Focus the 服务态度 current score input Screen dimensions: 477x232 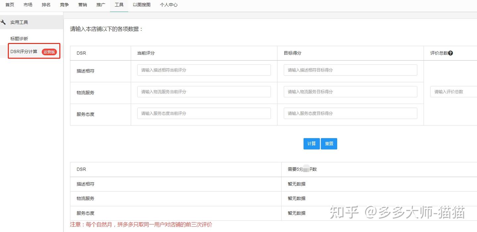(204, 113)
